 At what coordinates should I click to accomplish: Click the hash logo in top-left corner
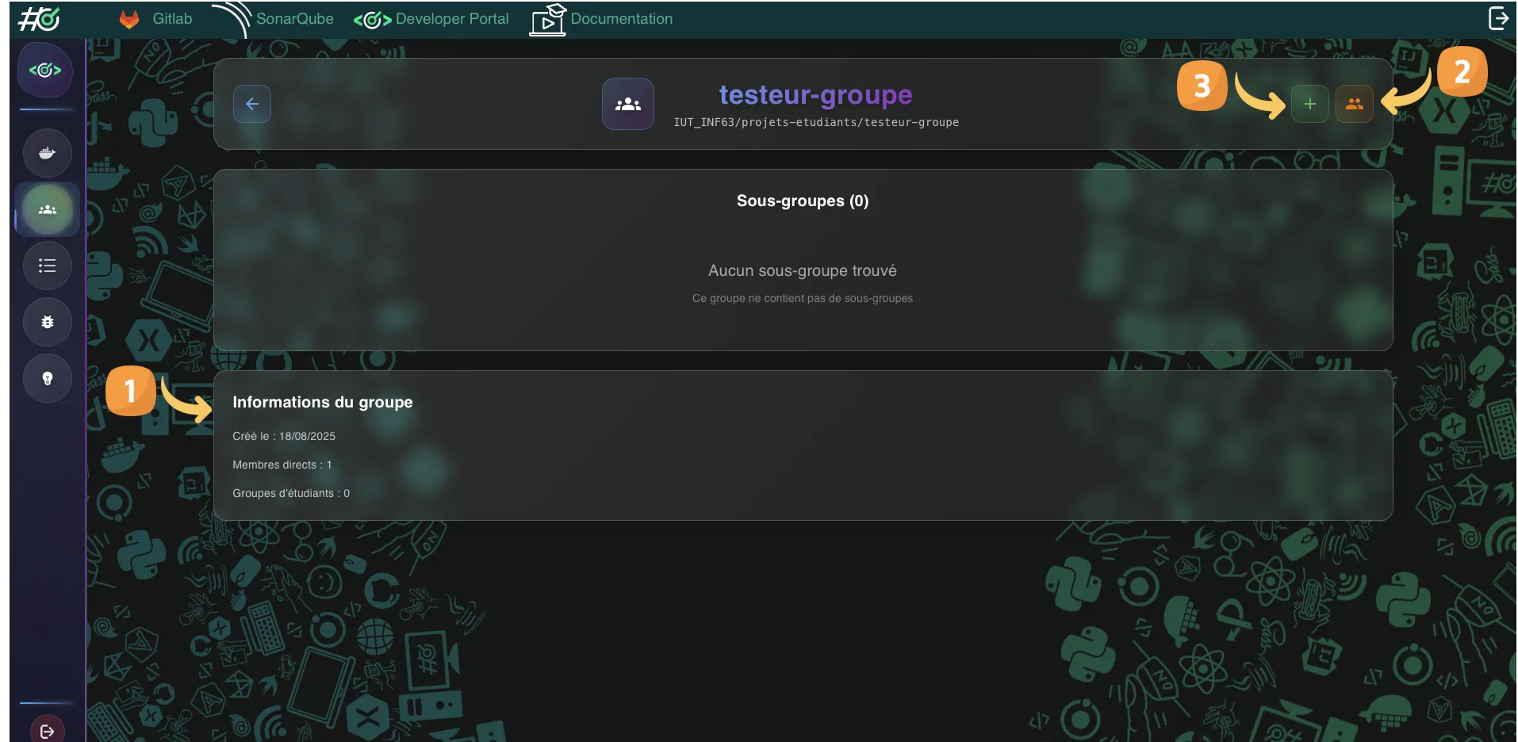39,18
